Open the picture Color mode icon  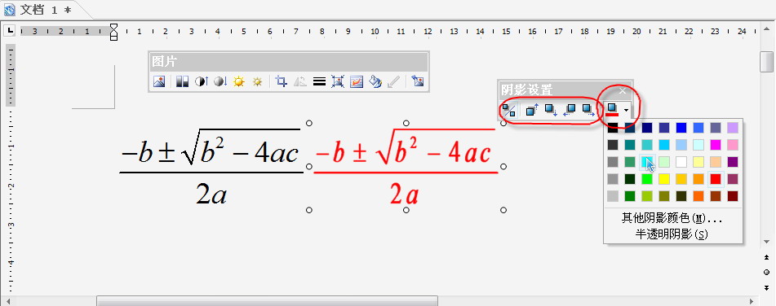(182, 81)
